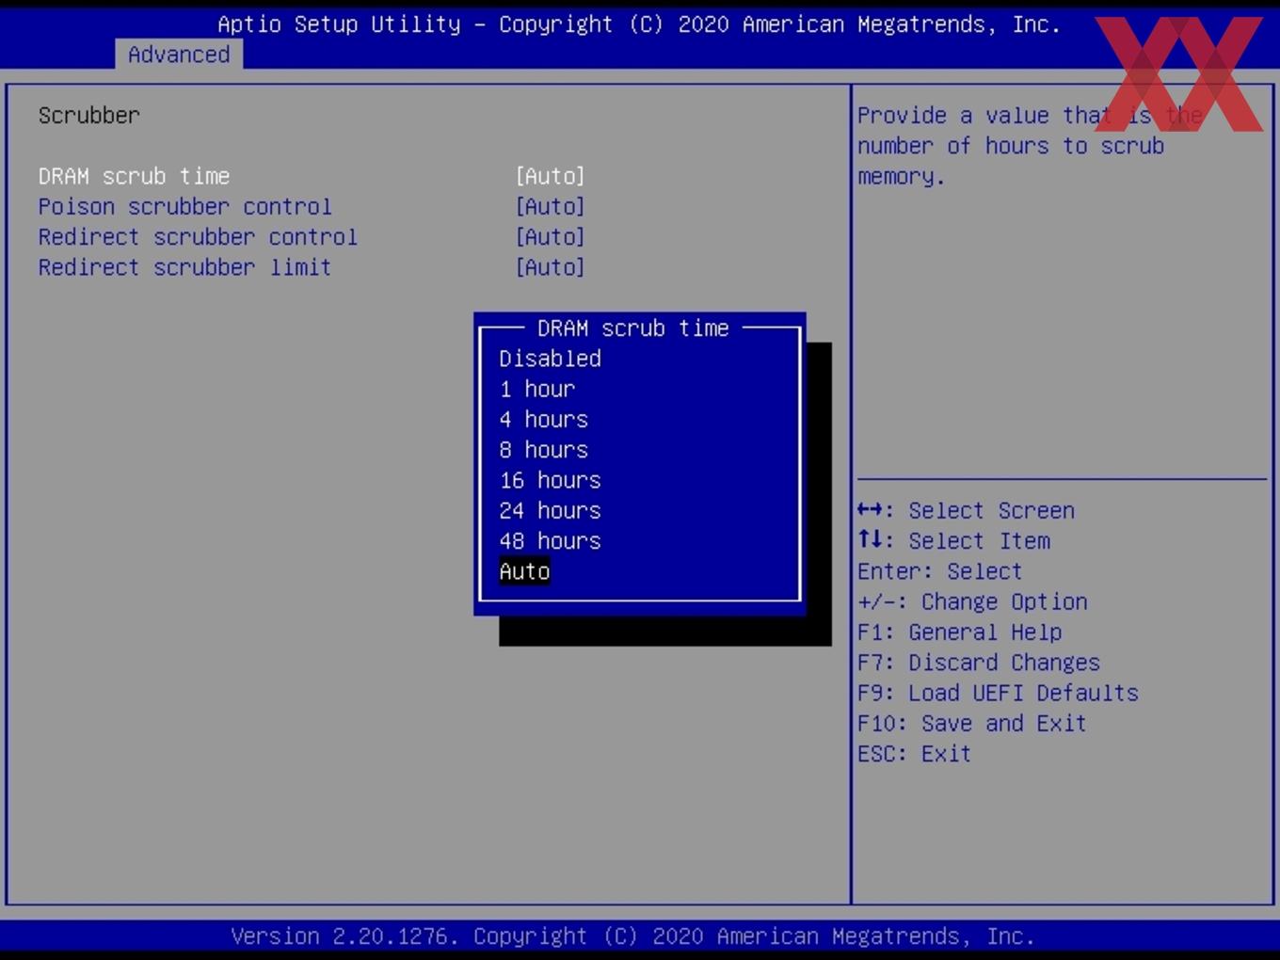Choose Disabled in DRAM scrub time popup

click(x=550, y=359)
